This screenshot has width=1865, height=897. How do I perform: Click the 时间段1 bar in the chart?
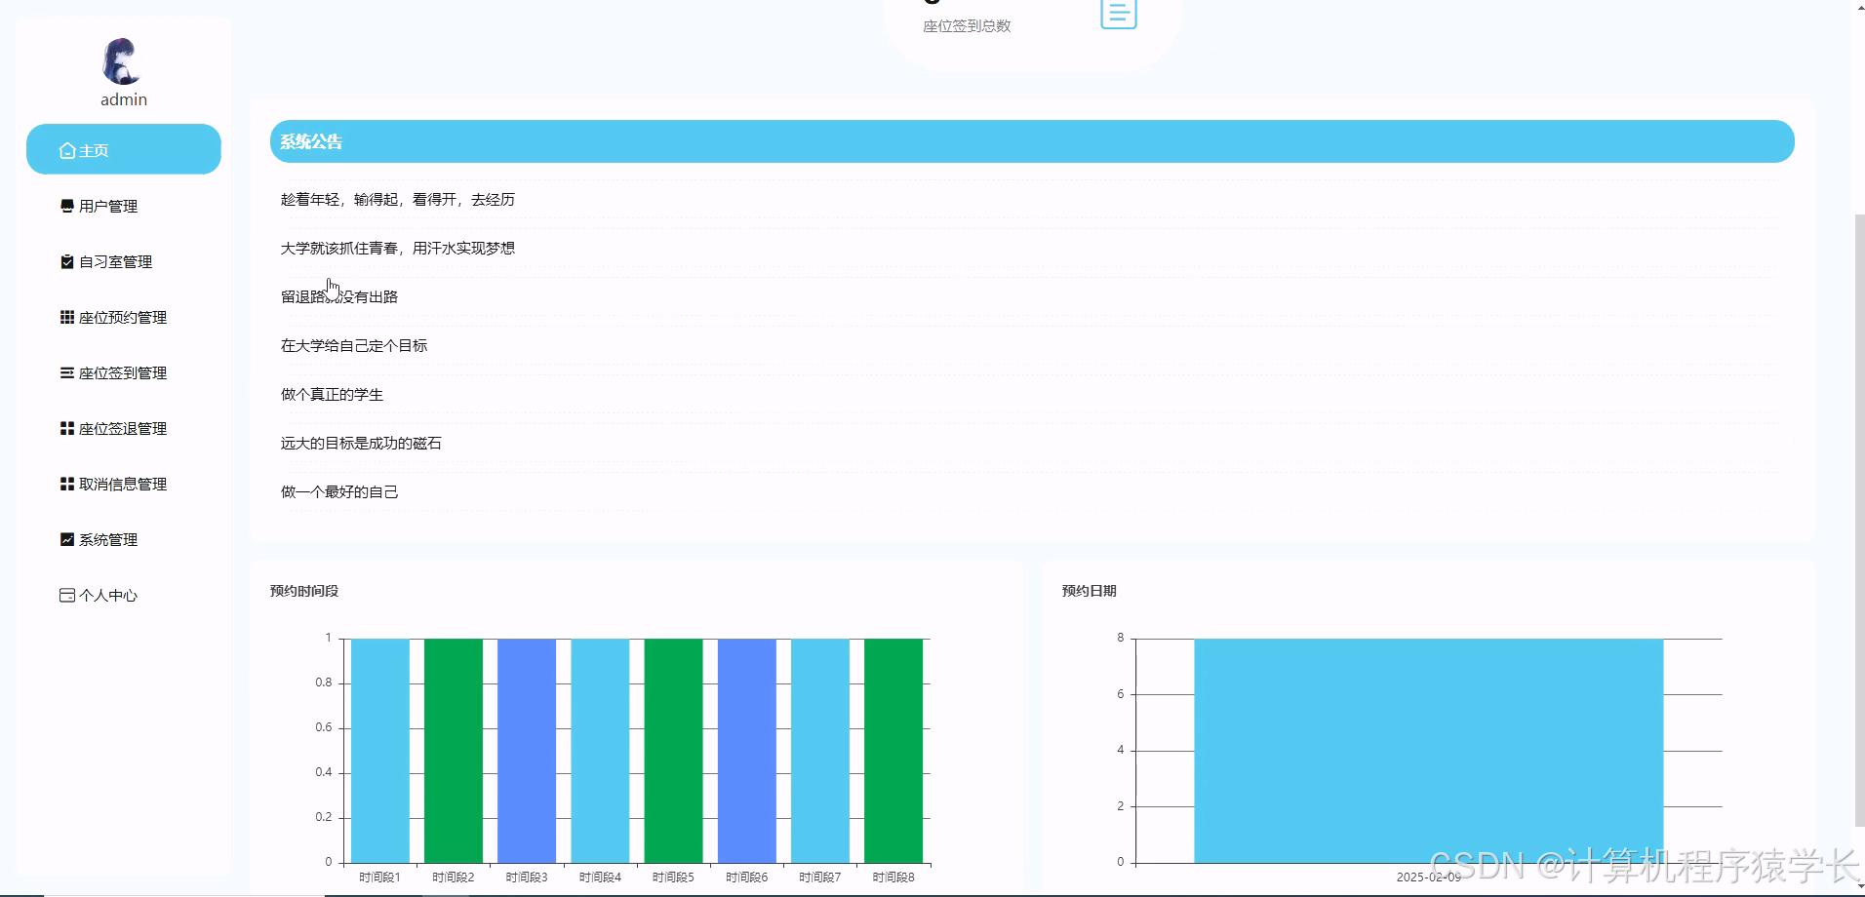coord(380,751)
